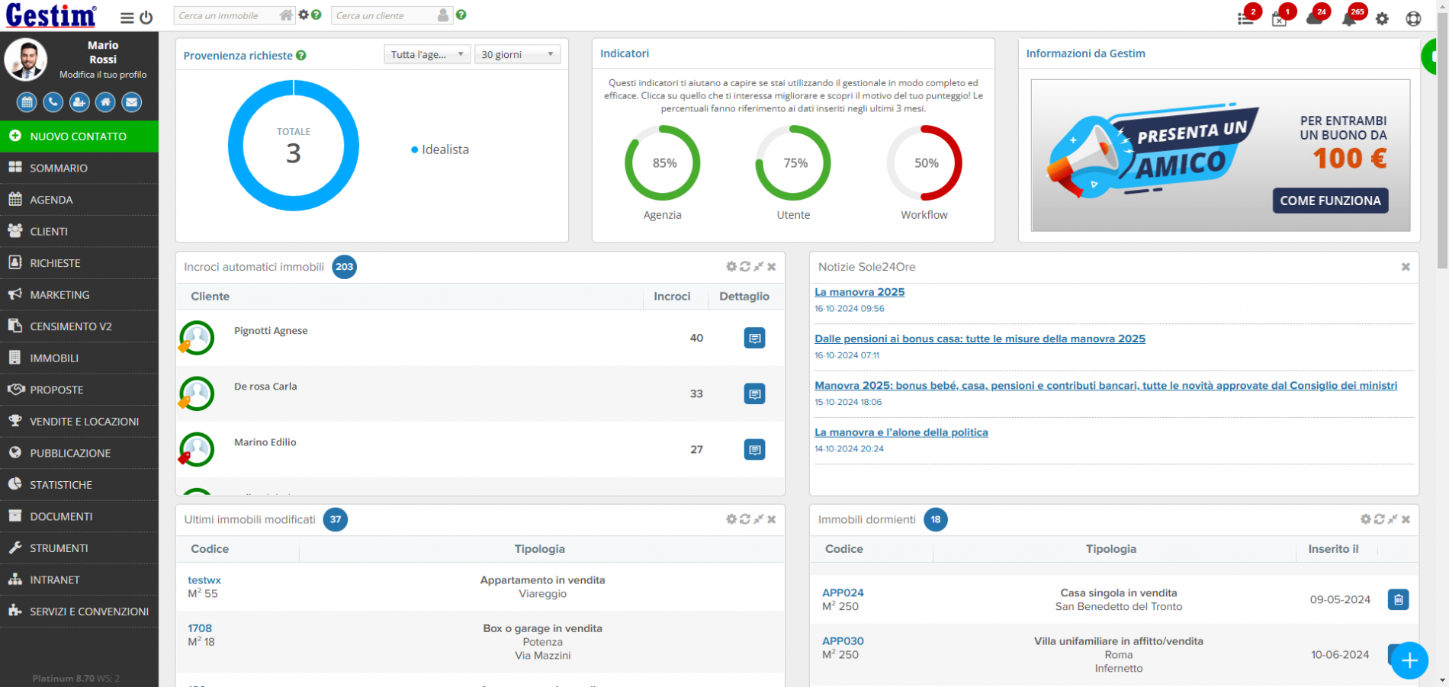The width and height of the screenshot is (1449, 687).
Task: Click the Workflow 50% indicator gauge
Action: click(x=924, y=163)
